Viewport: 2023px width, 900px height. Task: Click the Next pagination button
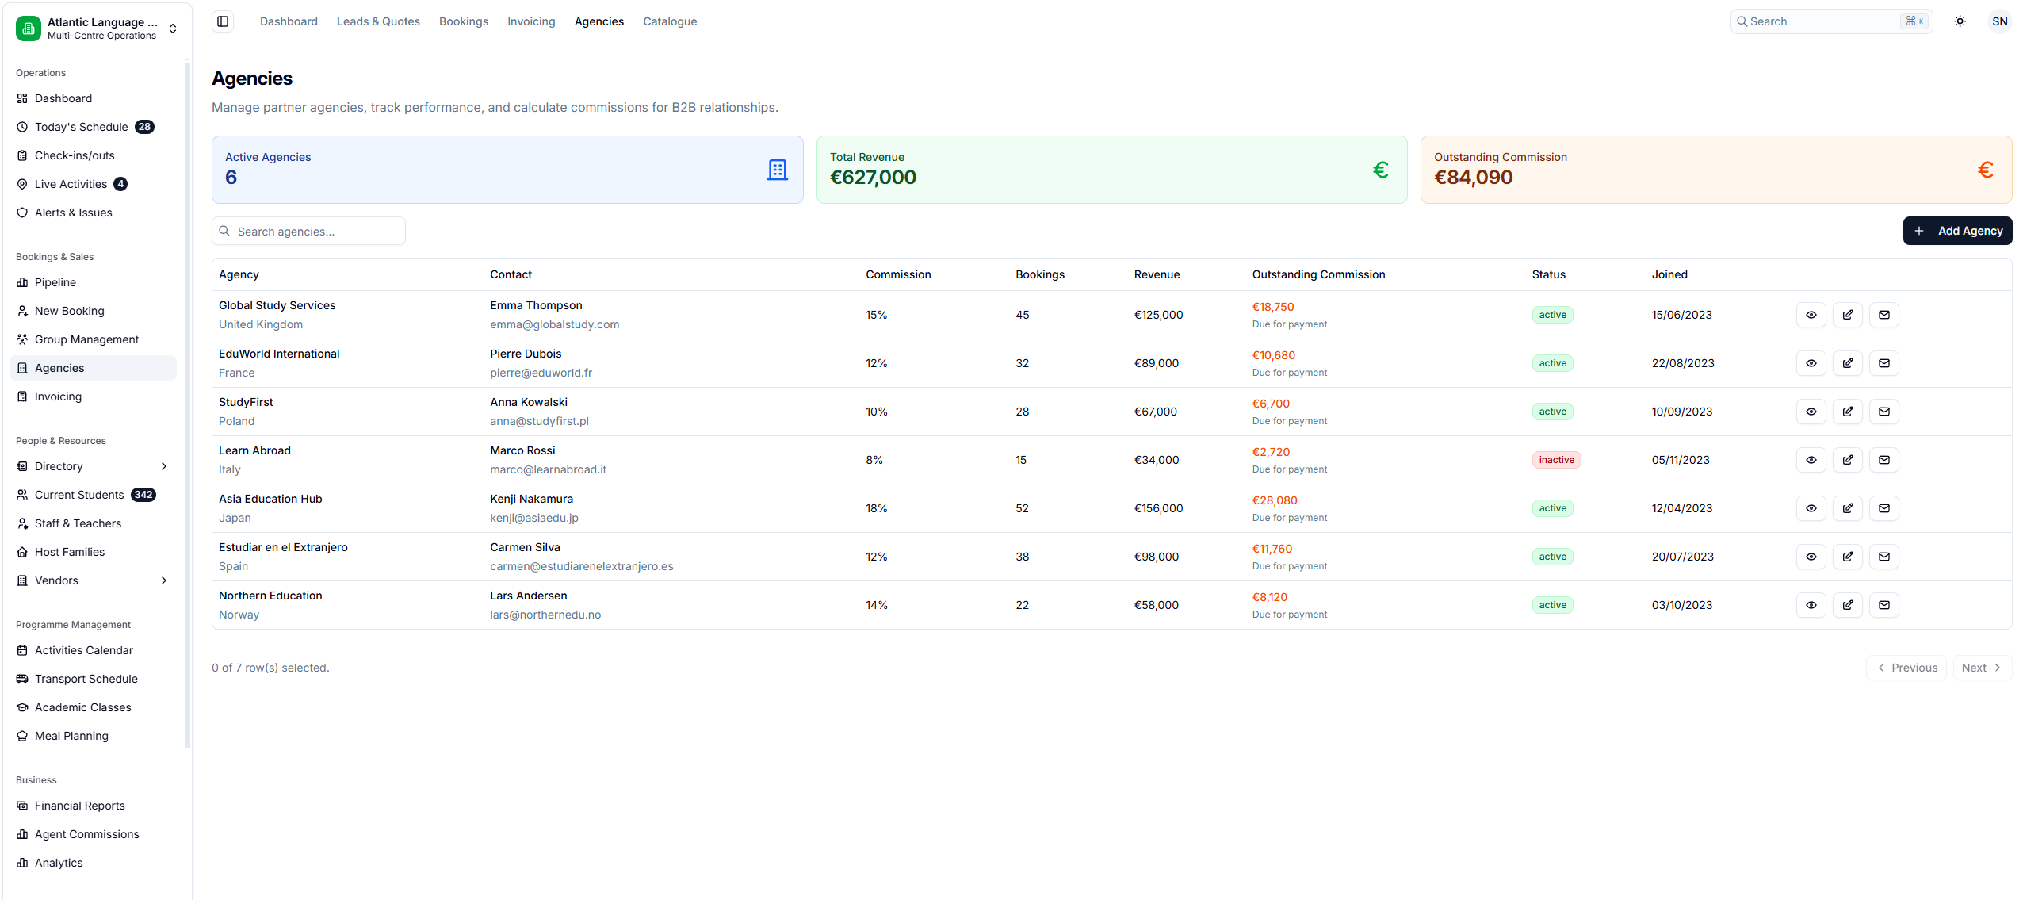[x=1981, y=668]
